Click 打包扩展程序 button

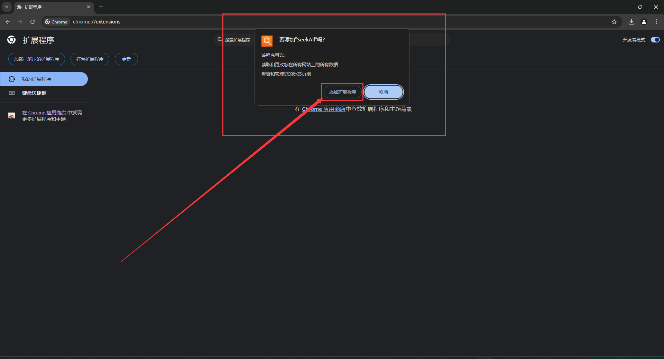pyautogui.click(x=90, y=59)
